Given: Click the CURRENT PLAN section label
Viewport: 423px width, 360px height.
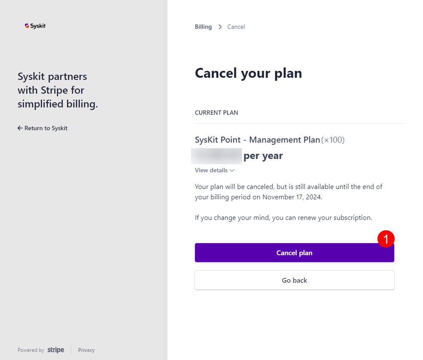Looking at the screenshot, I should pyautogui.click(x=216, y=113).
